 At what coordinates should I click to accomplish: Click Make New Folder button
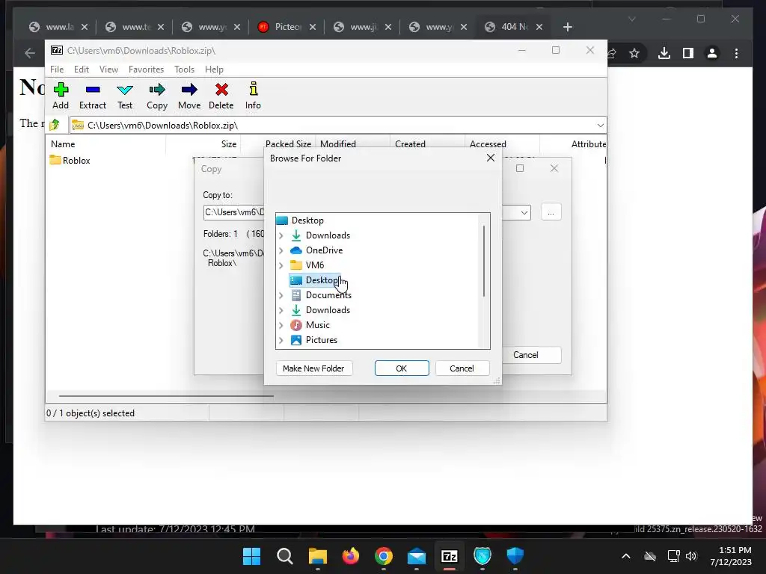tap(313, 368)
